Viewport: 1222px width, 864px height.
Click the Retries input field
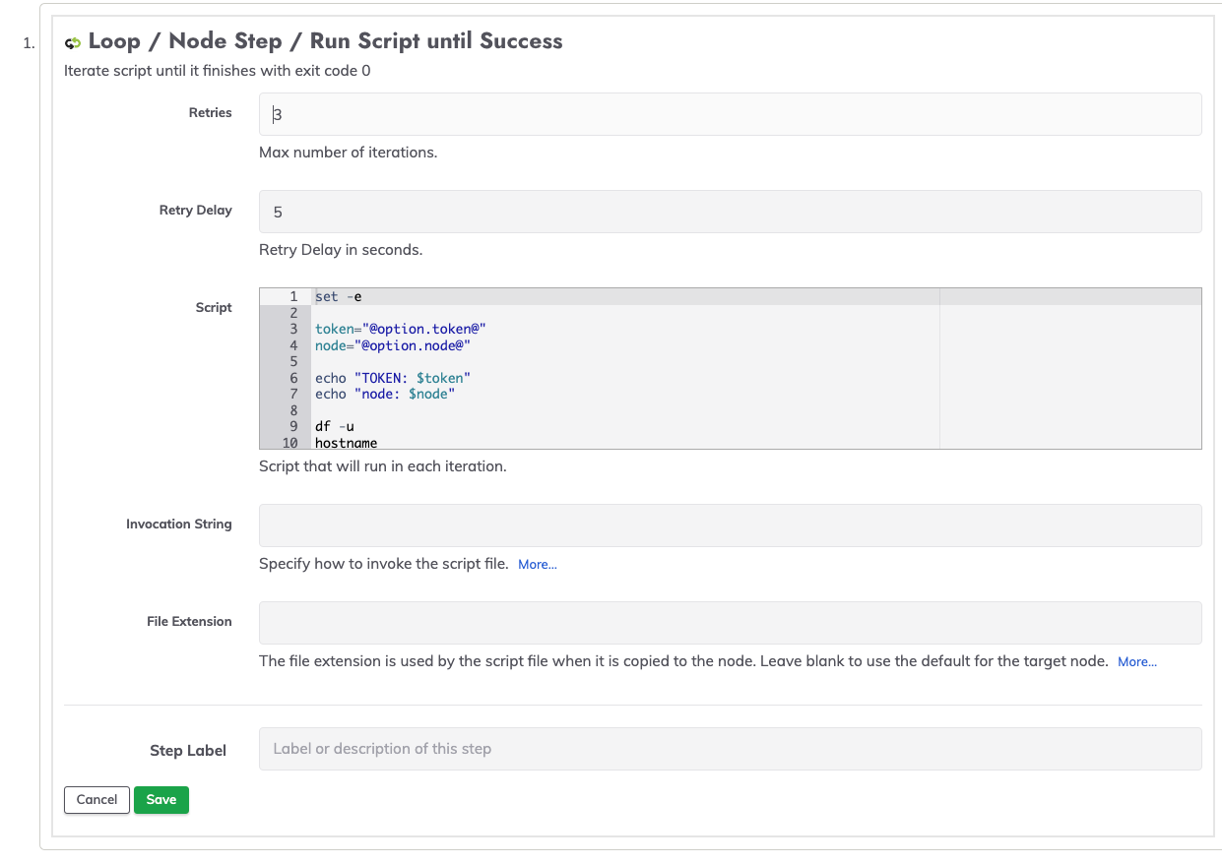pyautogui.click(x=730, y=114)
